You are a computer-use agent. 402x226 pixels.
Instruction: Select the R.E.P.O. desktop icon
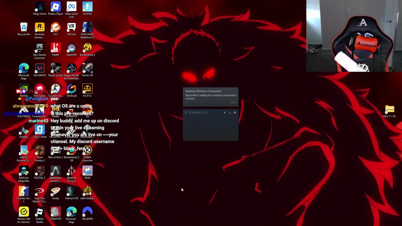(x=87, y=91)
